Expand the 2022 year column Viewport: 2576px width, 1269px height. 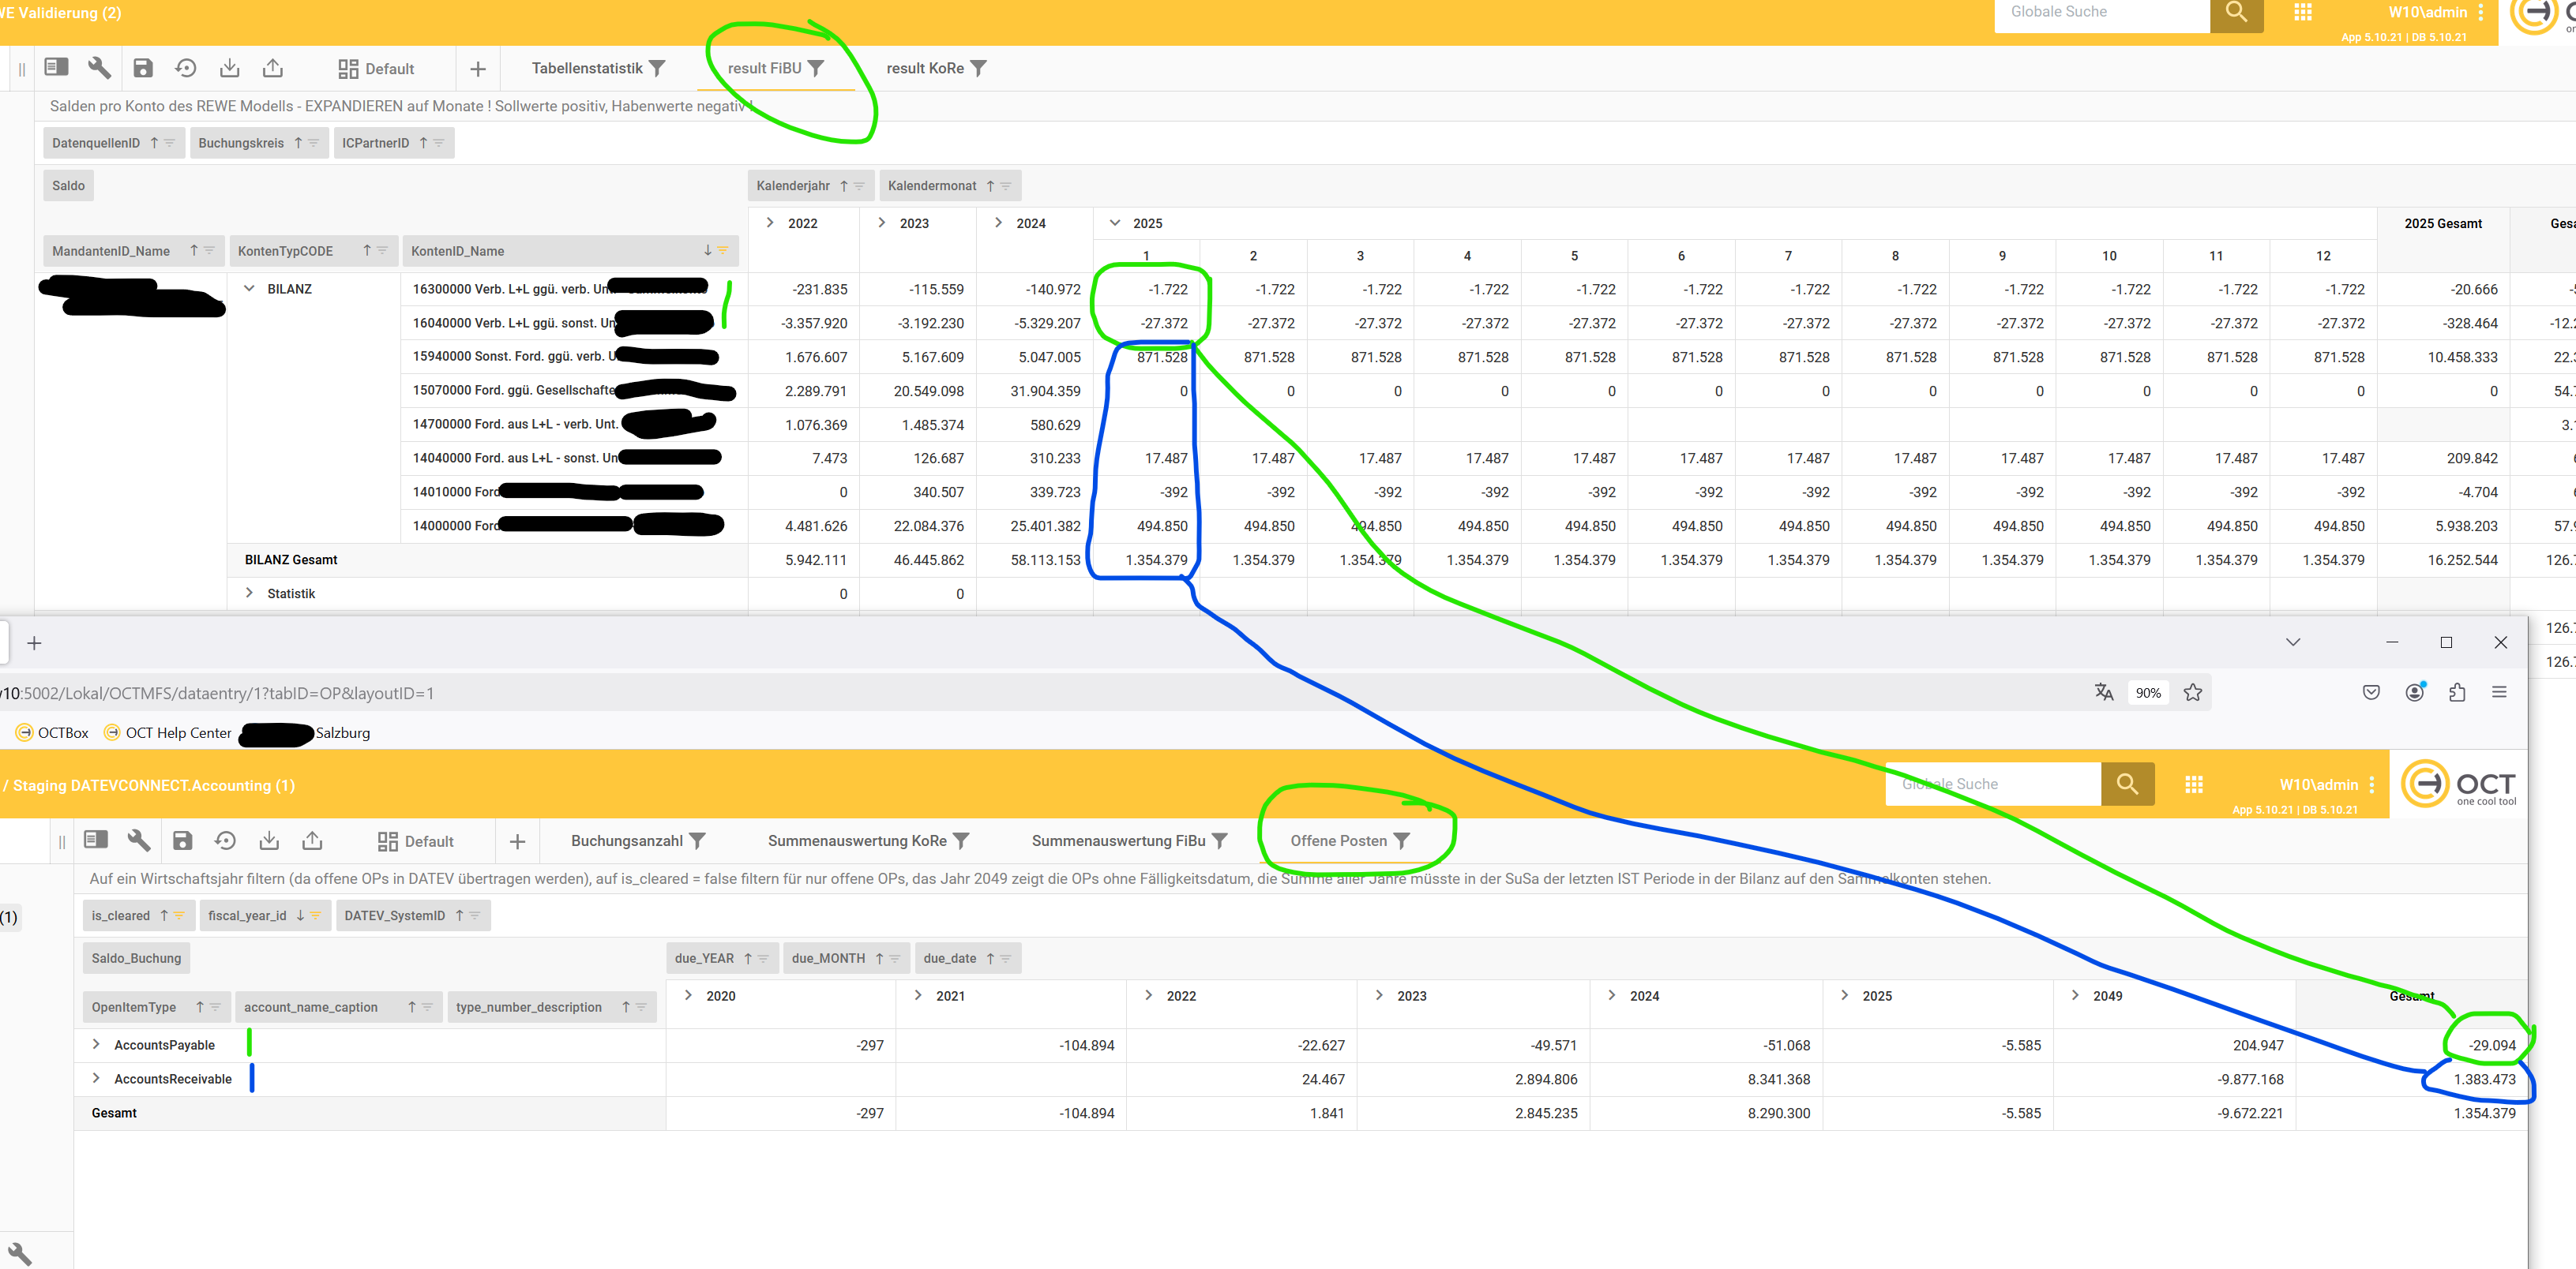(769, 223)
